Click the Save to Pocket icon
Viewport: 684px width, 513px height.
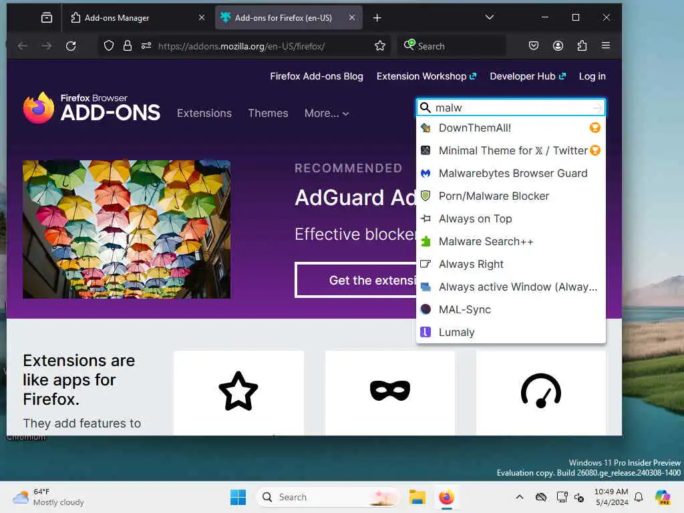(534, 46)
